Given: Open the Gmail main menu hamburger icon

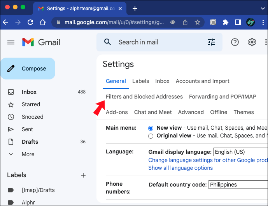Looking at the screenshot, I should click(11, 42).
